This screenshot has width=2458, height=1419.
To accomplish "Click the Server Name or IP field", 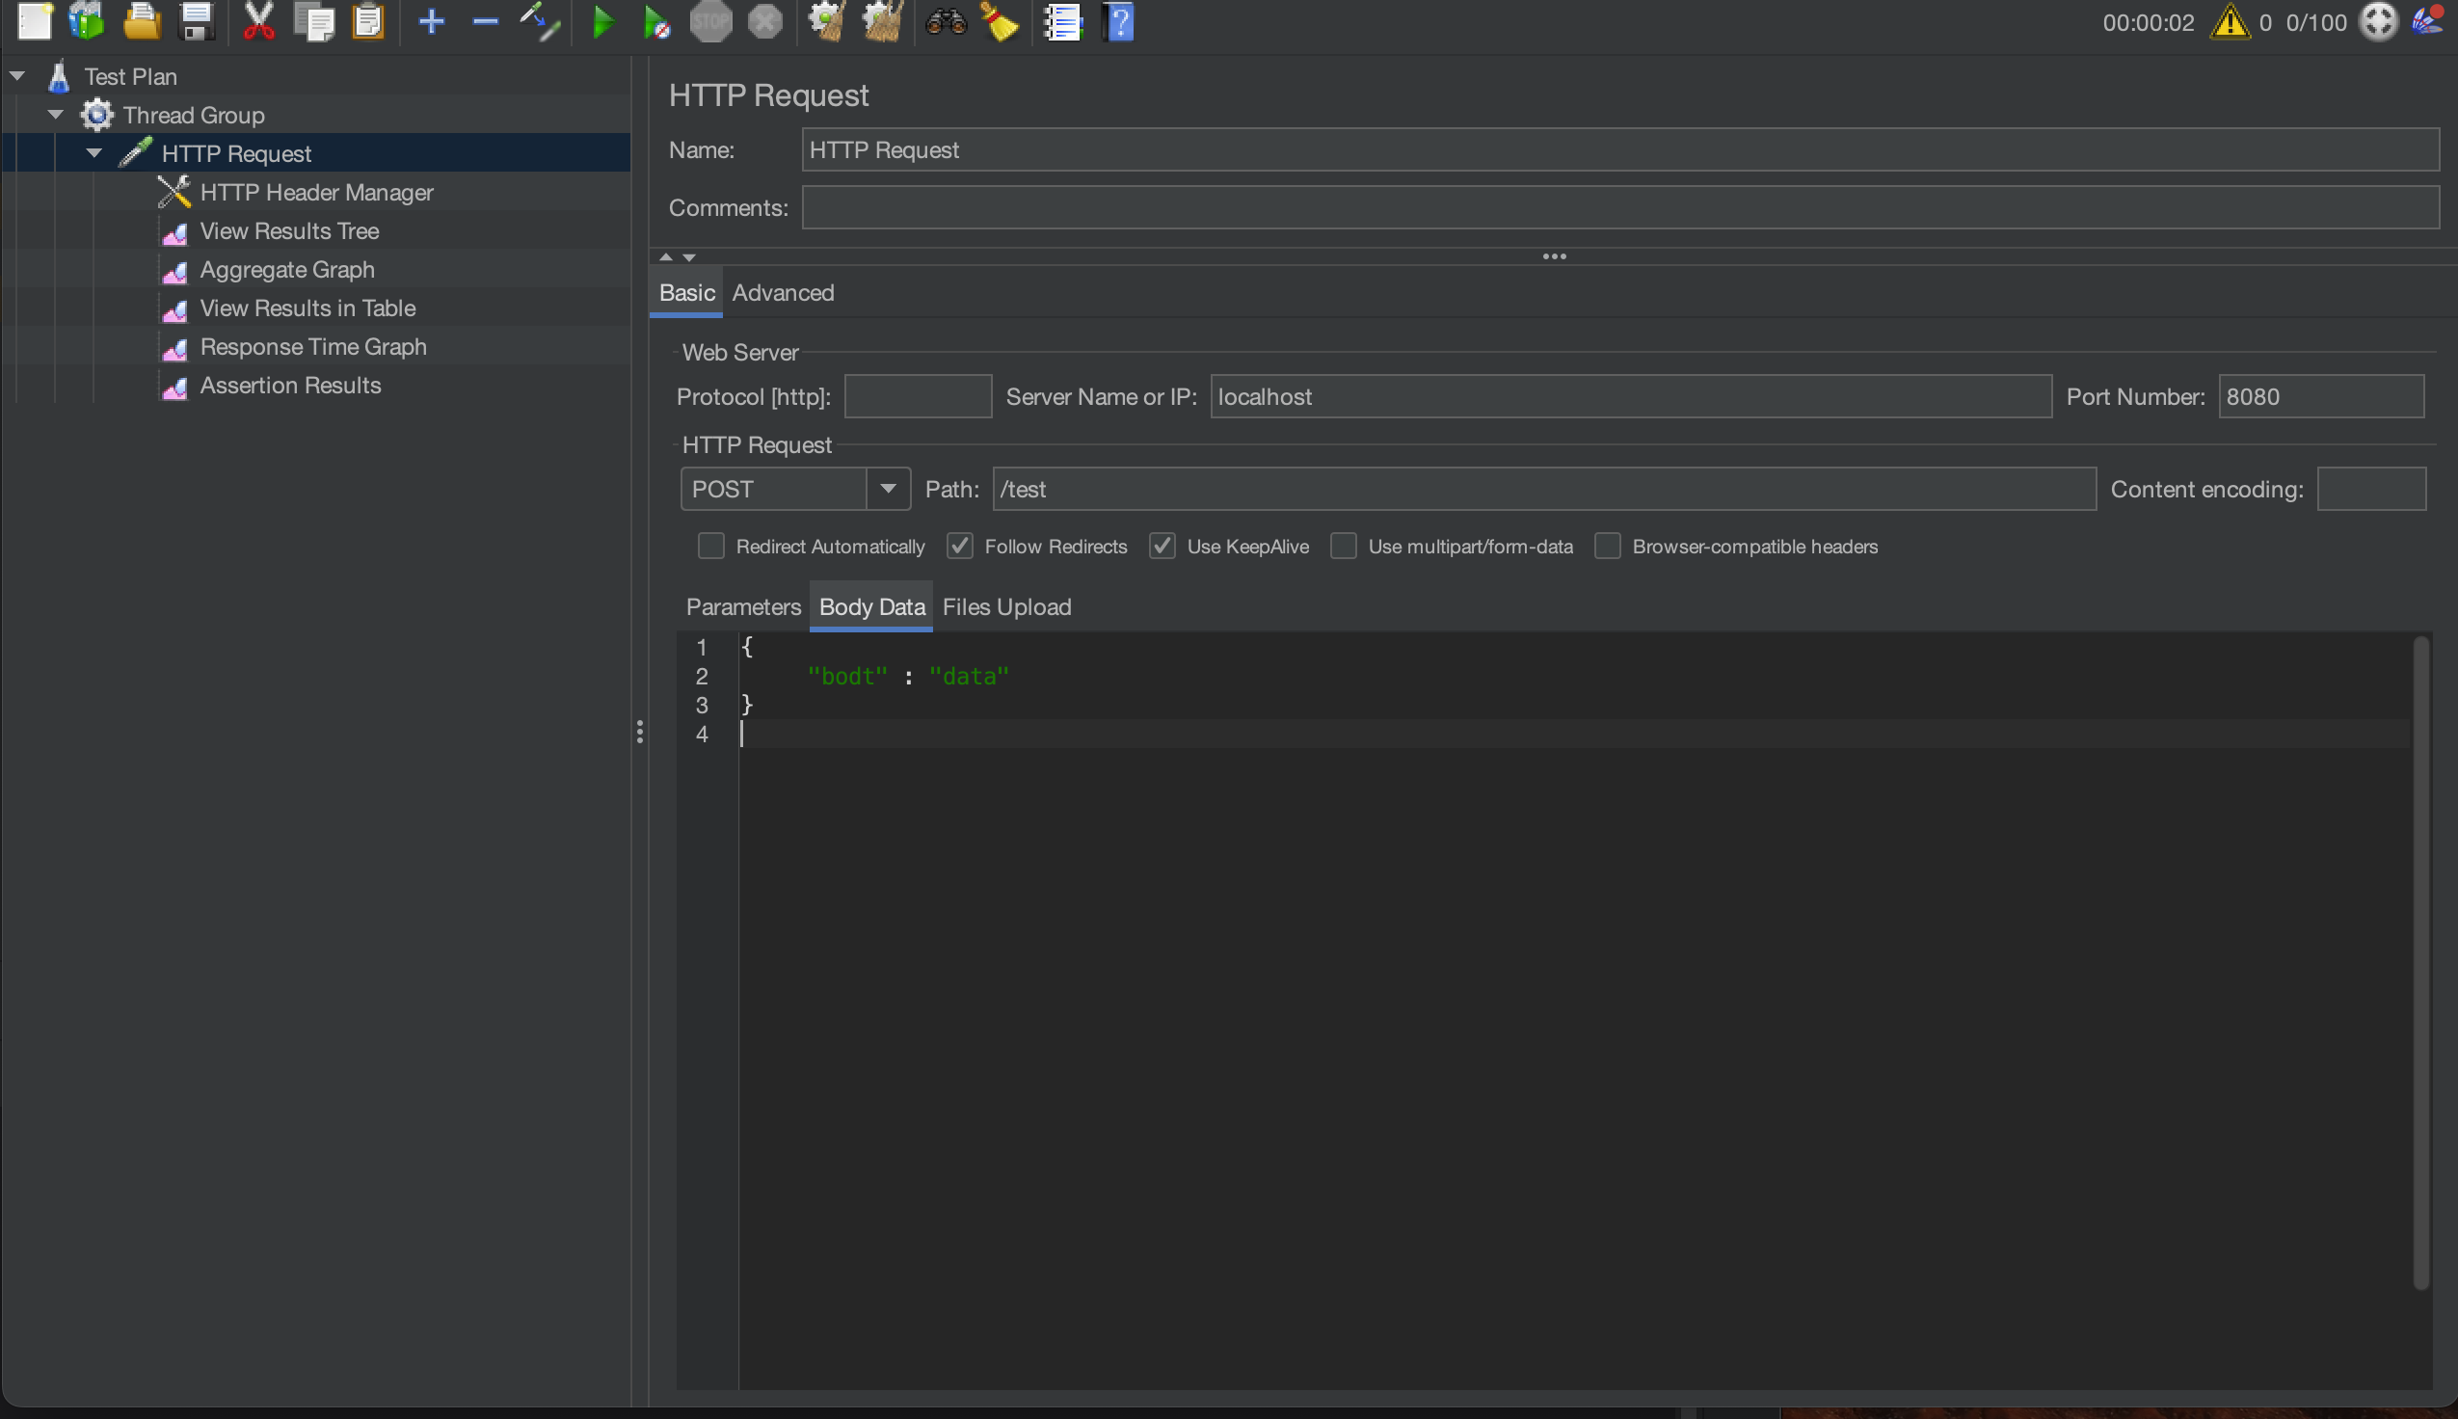I will (1630, 396).
